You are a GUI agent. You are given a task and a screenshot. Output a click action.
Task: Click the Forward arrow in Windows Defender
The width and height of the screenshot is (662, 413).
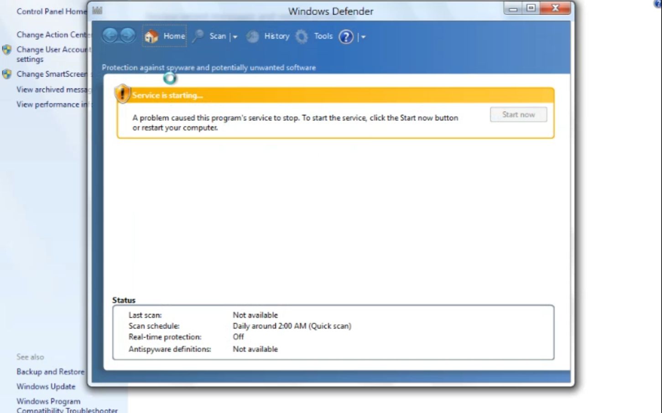(x=128, y=36)
